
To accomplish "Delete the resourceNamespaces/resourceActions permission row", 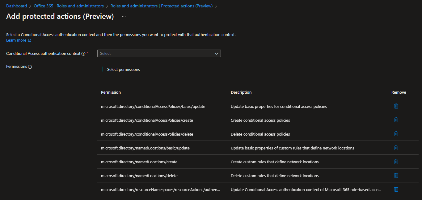I will [396, 189].
